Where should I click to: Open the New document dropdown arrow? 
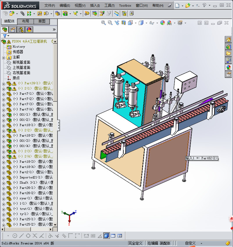[x=182, y=6]
